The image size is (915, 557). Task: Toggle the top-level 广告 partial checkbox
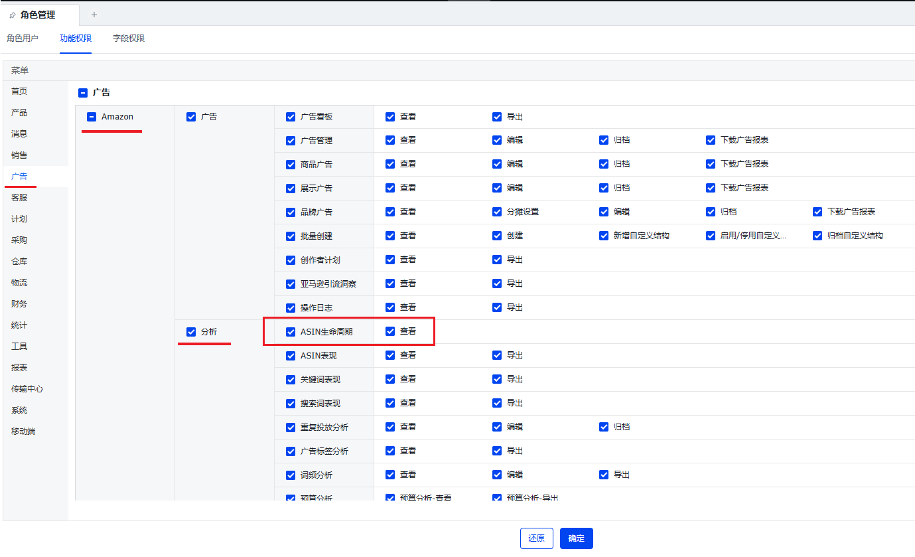pos(83,93)
